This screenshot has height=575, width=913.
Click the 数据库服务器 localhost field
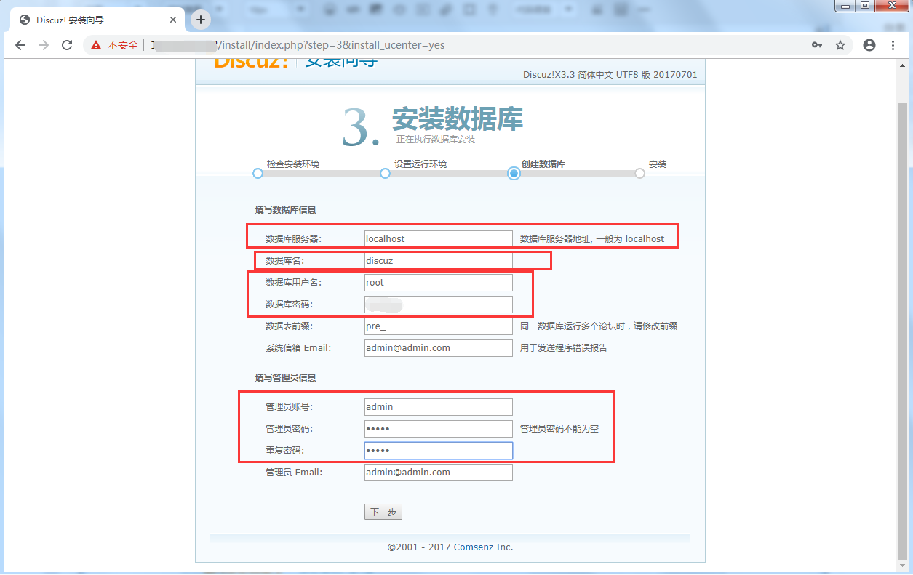coord(438,238)
